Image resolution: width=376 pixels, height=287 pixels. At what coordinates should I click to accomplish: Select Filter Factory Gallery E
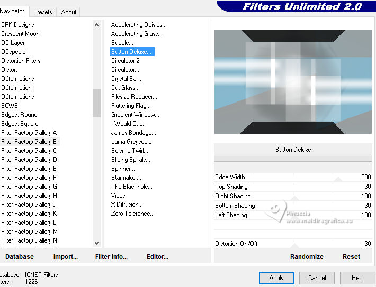[x=29, y=169]
